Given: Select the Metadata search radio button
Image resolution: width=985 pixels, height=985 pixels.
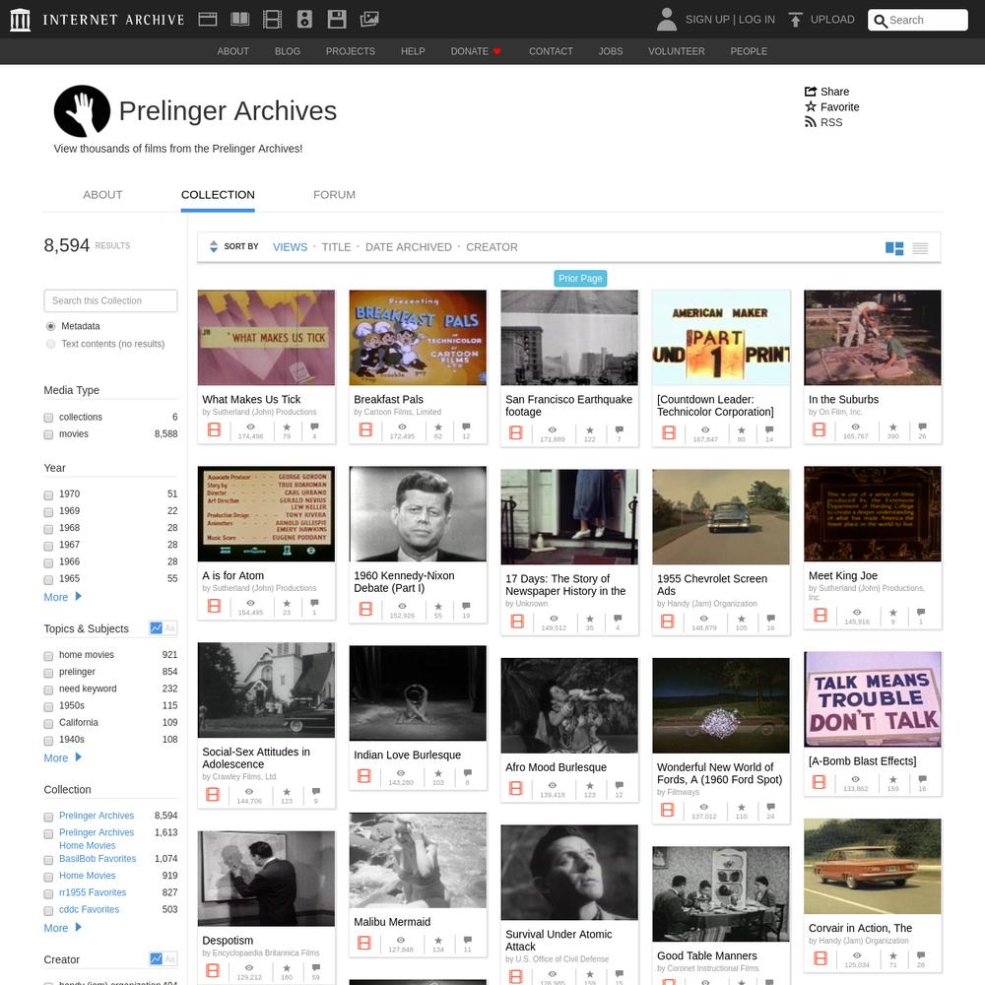Looking at the screenshot, I should coord(51,327).
